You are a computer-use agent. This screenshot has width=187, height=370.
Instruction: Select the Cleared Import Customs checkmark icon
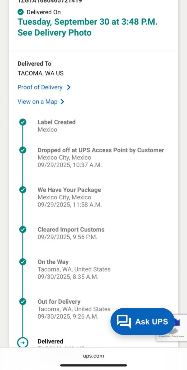click(x=23, y=230)
